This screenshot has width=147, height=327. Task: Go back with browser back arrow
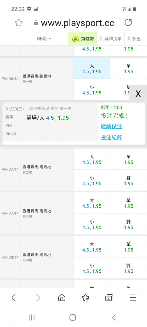pos(14,298)
